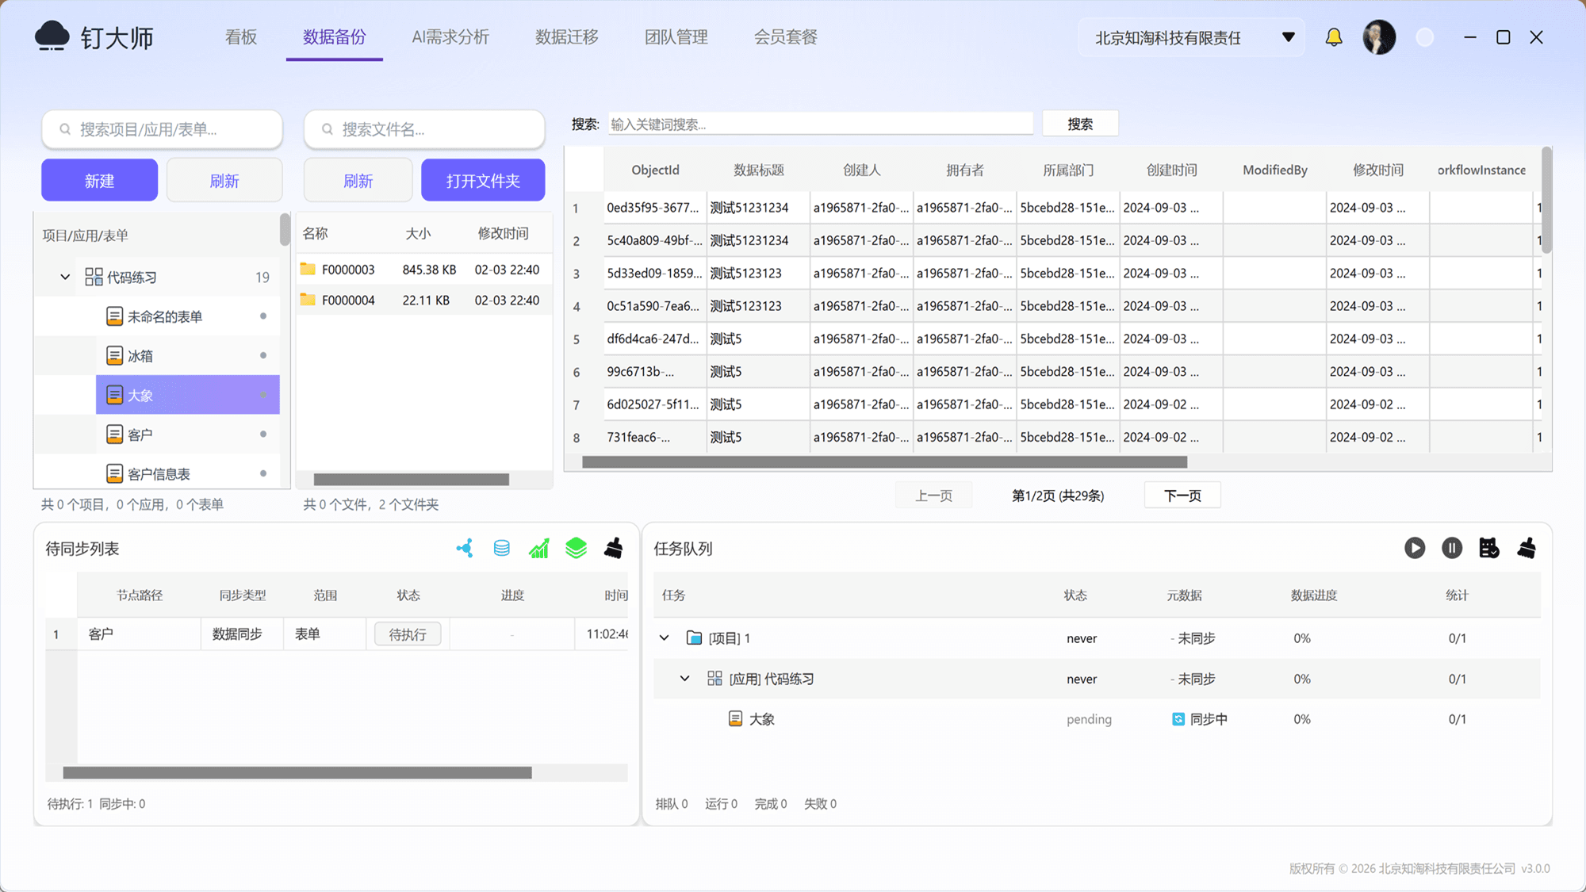This screenshot has height=892, width=1586.
Task: Click the green growth chart icon
Action: pos(539,548)
